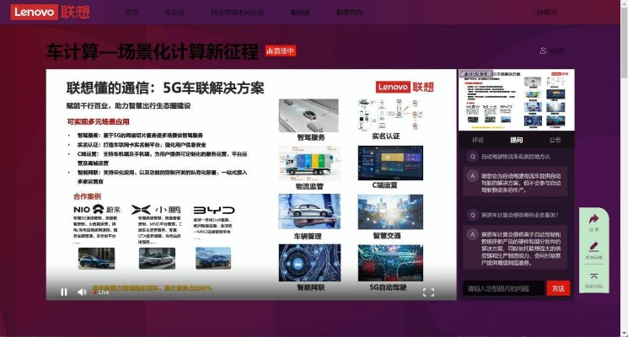This screenshot has height=337, width=628.
Task: Click the back-to-top icon
Action: tap(594, 276)
